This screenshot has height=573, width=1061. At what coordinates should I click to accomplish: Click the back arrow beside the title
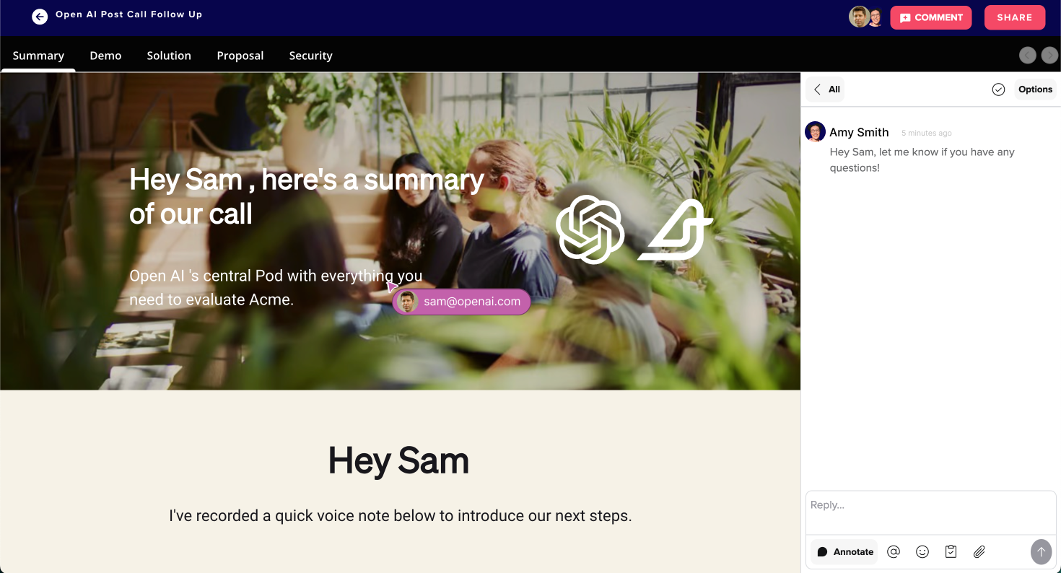[x=40, y=17]
